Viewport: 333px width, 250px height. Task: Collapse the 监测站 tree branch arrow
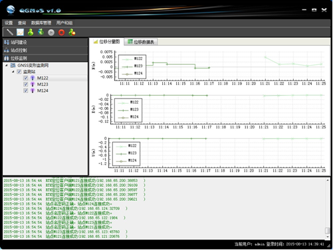(x=13, y=72)
